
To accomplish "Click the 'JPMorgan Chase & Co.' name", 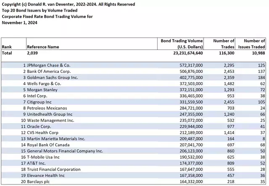I will [x=49, y=65].
